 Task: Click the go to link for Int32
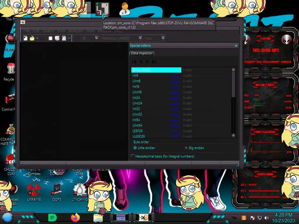pos(175,109)
